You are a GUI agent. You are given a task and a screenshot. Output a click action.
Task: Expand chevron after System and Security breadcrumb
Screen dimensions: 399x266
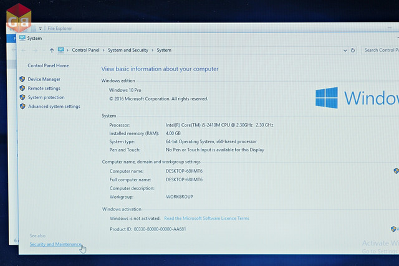152,50
